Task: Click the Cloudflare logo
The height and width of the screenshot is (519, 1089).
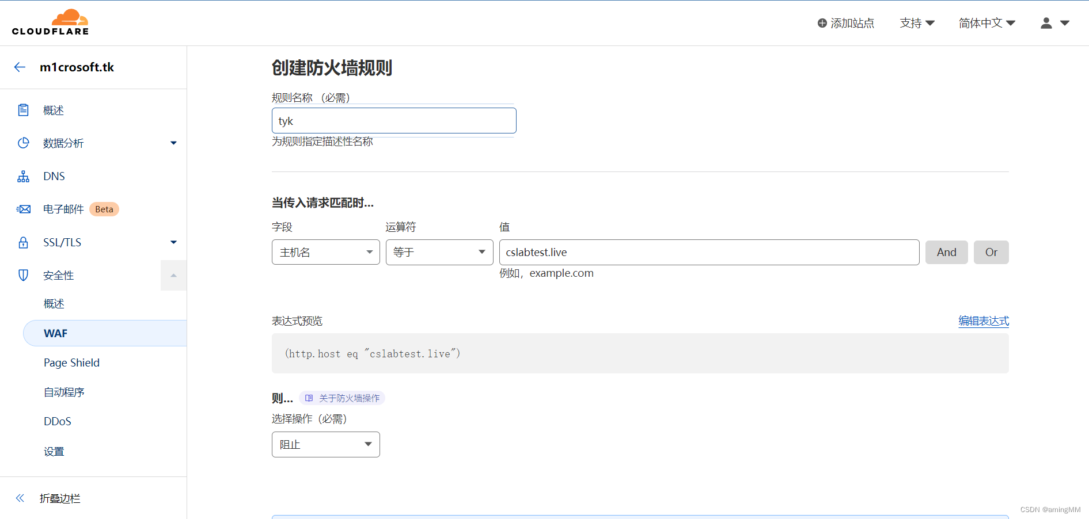Action: tap(51, 22)
